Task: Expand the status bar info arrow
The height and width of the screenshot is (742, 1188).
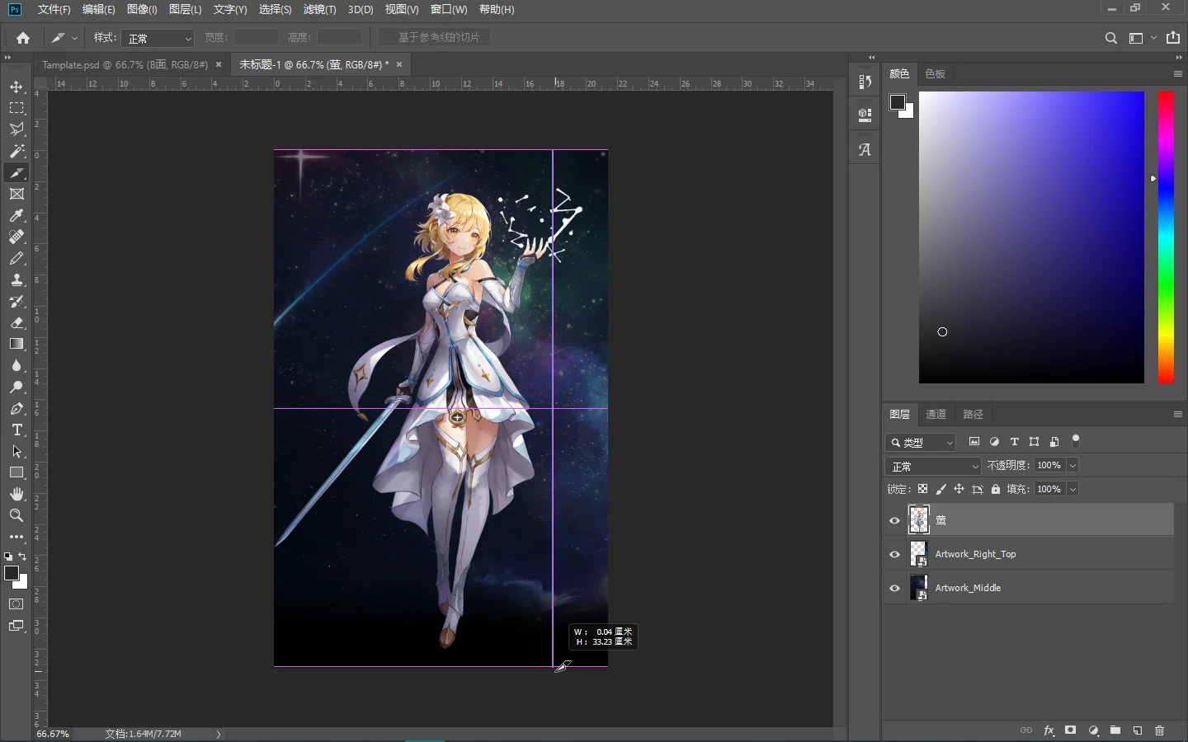Action: click(219, 734)
